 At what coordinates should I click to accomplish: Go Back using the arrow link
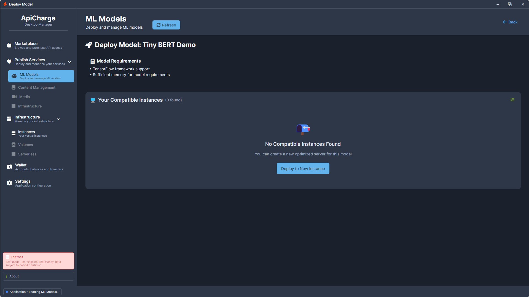(x=510, y=22)
